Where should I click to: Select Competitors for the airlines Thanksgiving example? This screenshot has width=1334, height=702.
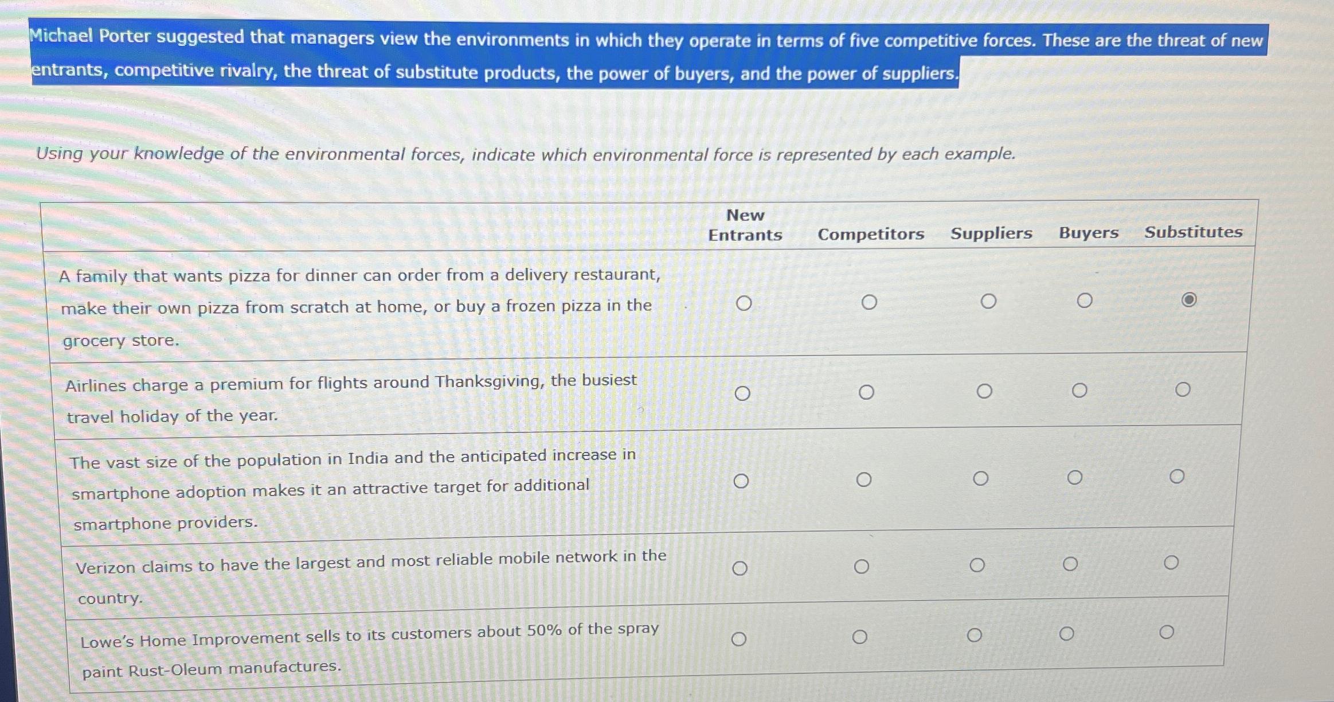(867, 391)
